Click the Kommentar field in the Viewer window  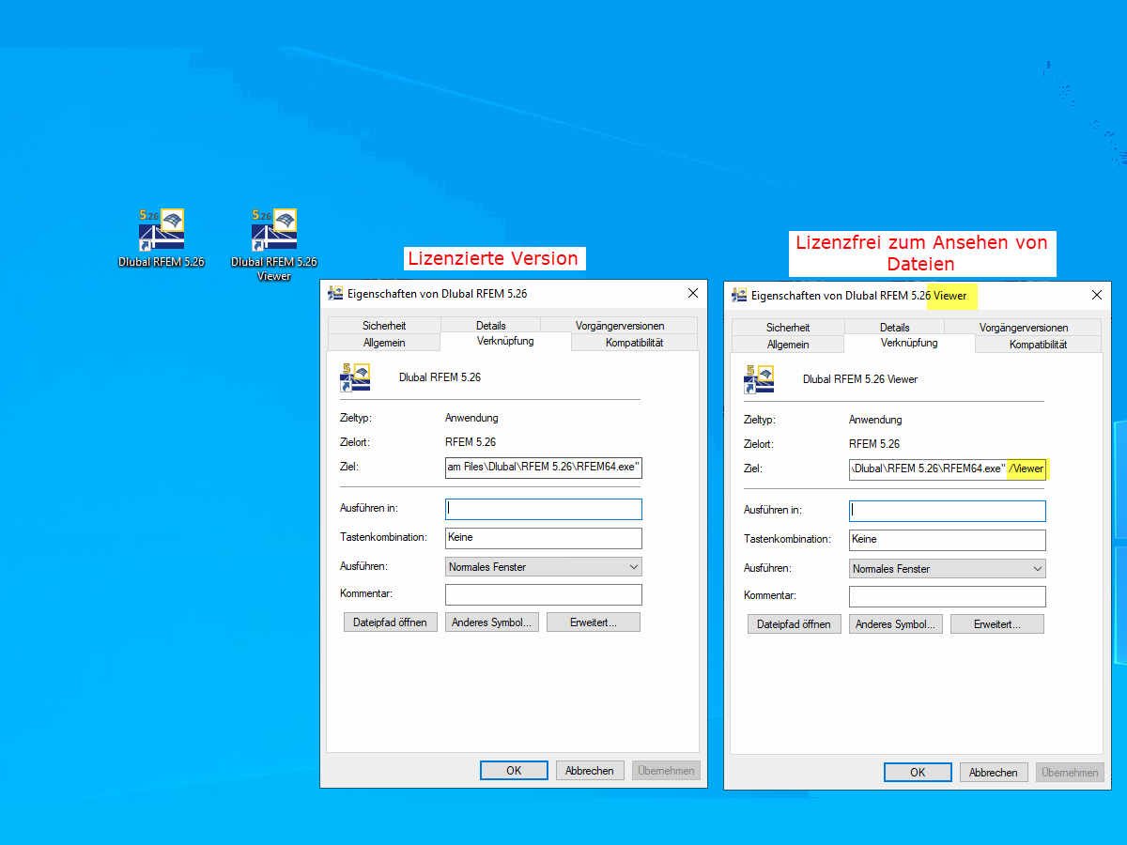(948, 596)
